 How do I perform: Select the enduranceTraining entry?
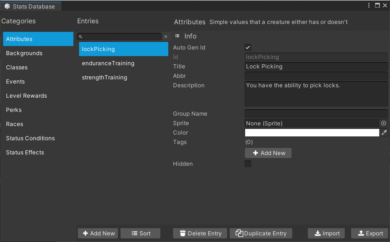[x=108, y=63]
